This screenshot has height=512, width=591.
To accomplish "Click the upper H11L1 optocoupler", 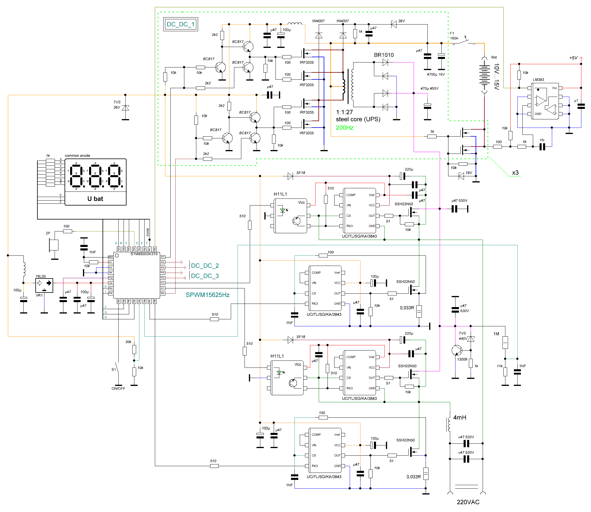I will click(290, 216).
